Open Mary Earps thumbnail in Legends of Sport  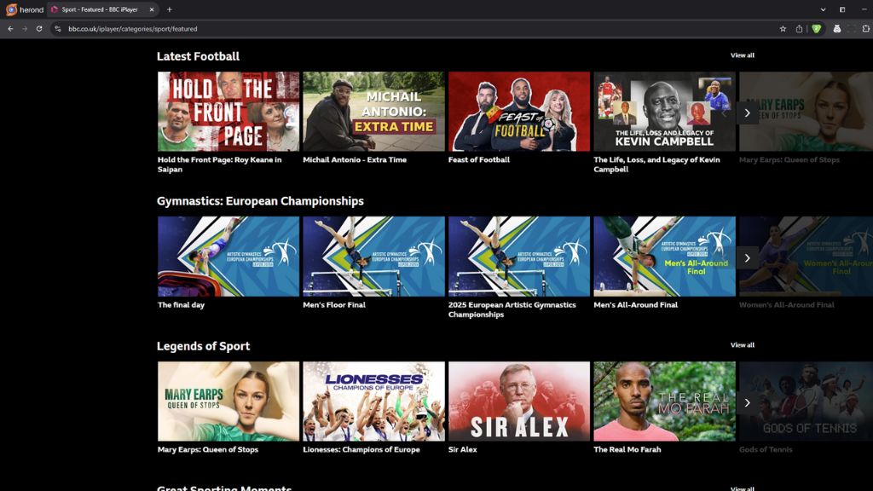point(228,401)
